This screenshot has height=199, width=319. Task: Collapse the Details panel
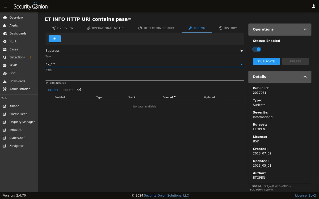pos(305,77)
